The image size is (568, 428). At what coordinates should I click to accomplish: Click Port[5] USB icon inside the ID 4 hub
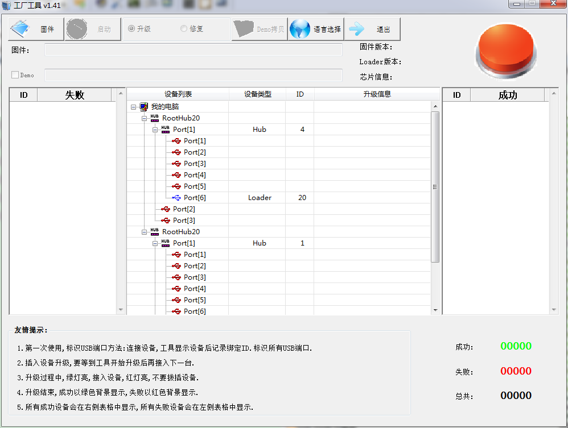coord(176,186)
